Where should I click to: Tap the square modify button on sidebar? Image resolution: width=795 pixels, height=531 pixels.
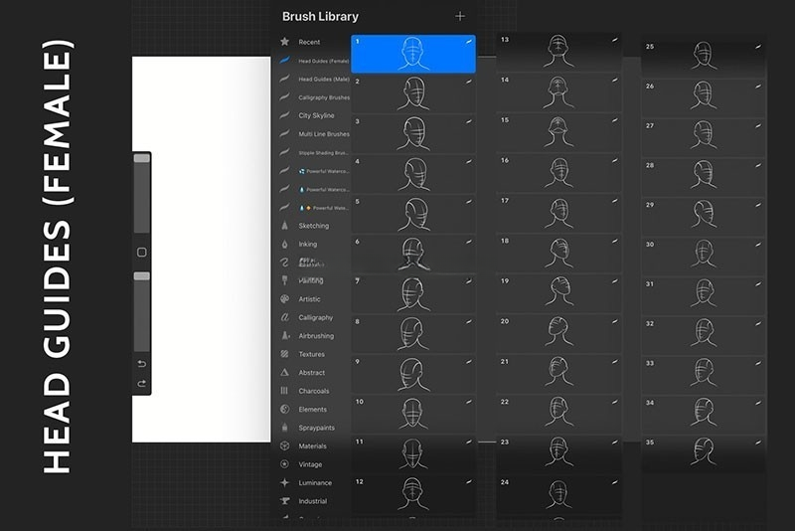point(142,253)
